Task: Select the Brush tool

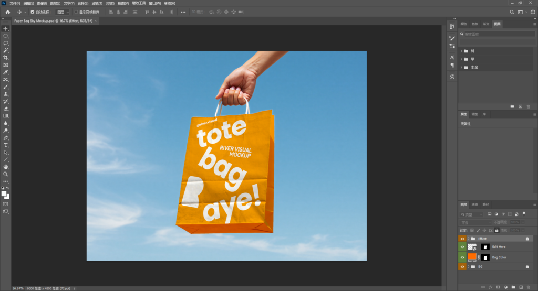Action: point(5,87)
